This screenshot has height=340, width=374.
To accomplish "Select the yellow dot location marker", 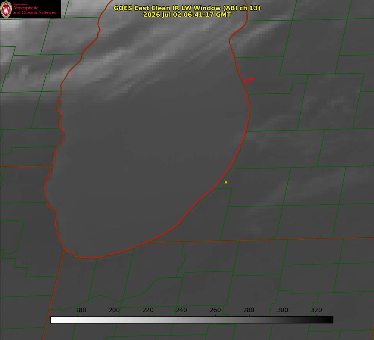I will [x=226, y=182].
